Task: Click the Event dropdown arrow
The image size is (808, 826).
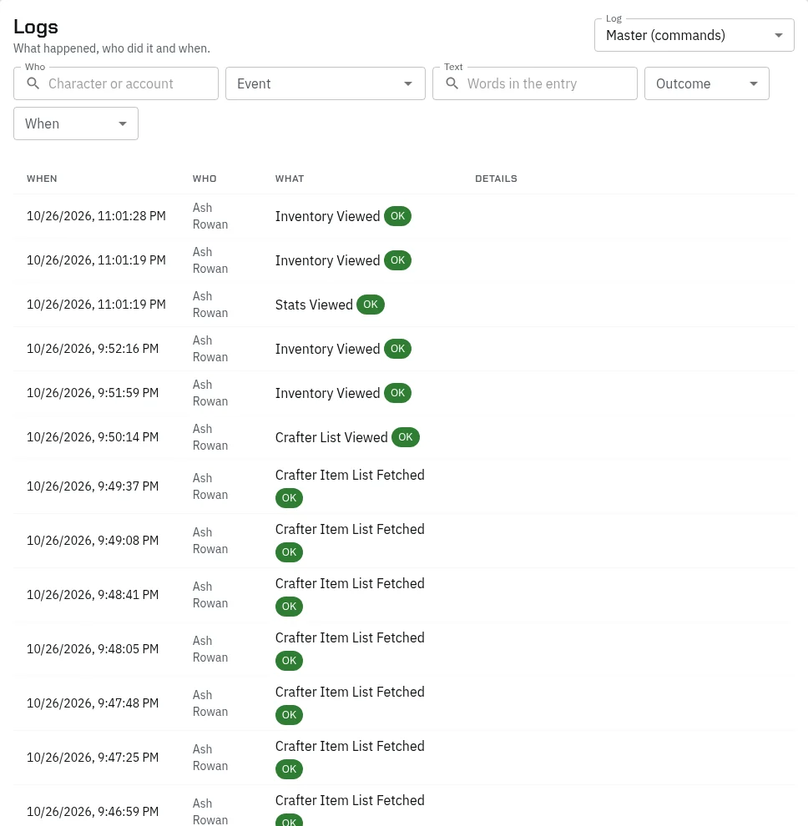Action: (x=408, y=83)
